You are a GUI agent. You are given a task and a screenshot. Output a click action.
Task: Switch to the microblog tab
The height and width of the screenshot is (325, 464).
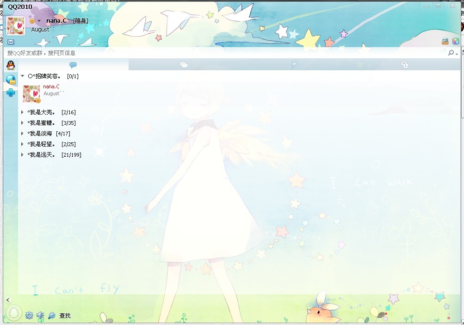pos(294,64)
